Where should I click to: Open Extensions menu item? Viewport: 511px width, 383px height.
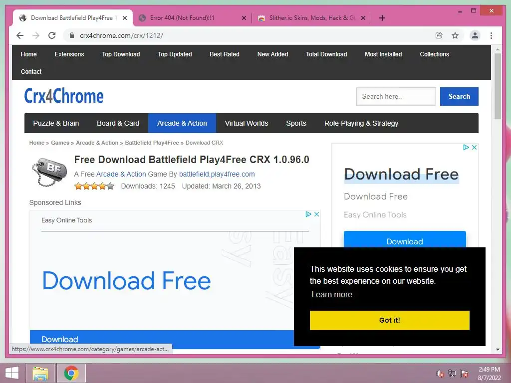pyautogui.click(x=69, y=54)
